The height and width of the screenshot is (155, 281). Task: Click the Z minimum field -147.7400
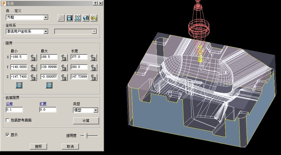[x=19, y=76]
